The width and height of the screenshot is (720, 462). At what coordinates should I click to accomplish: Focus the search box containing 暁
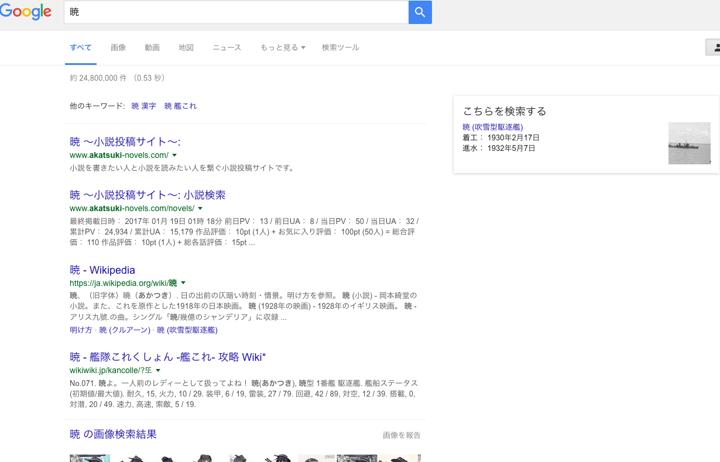[x=236, y=12]
